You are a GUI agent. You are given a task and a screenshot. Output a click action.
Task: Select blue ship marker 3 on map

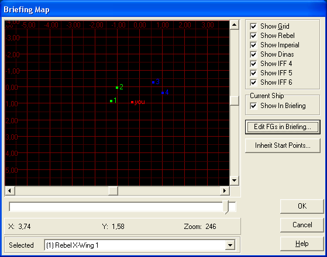tap(153, 82)
